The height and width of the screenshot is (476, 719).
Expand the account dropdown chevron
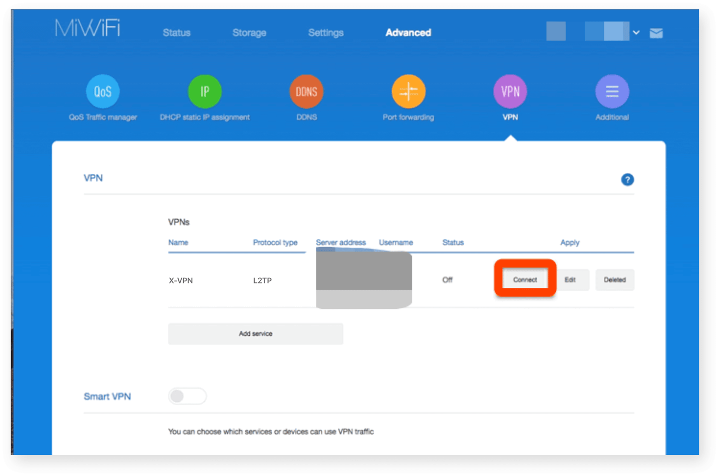(x=636, y=33)
